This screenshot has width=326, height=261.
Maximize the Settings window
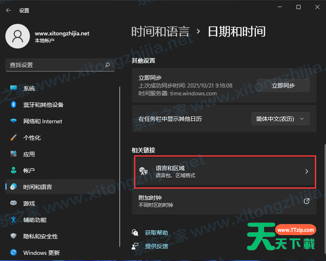[x=299, y=7]
